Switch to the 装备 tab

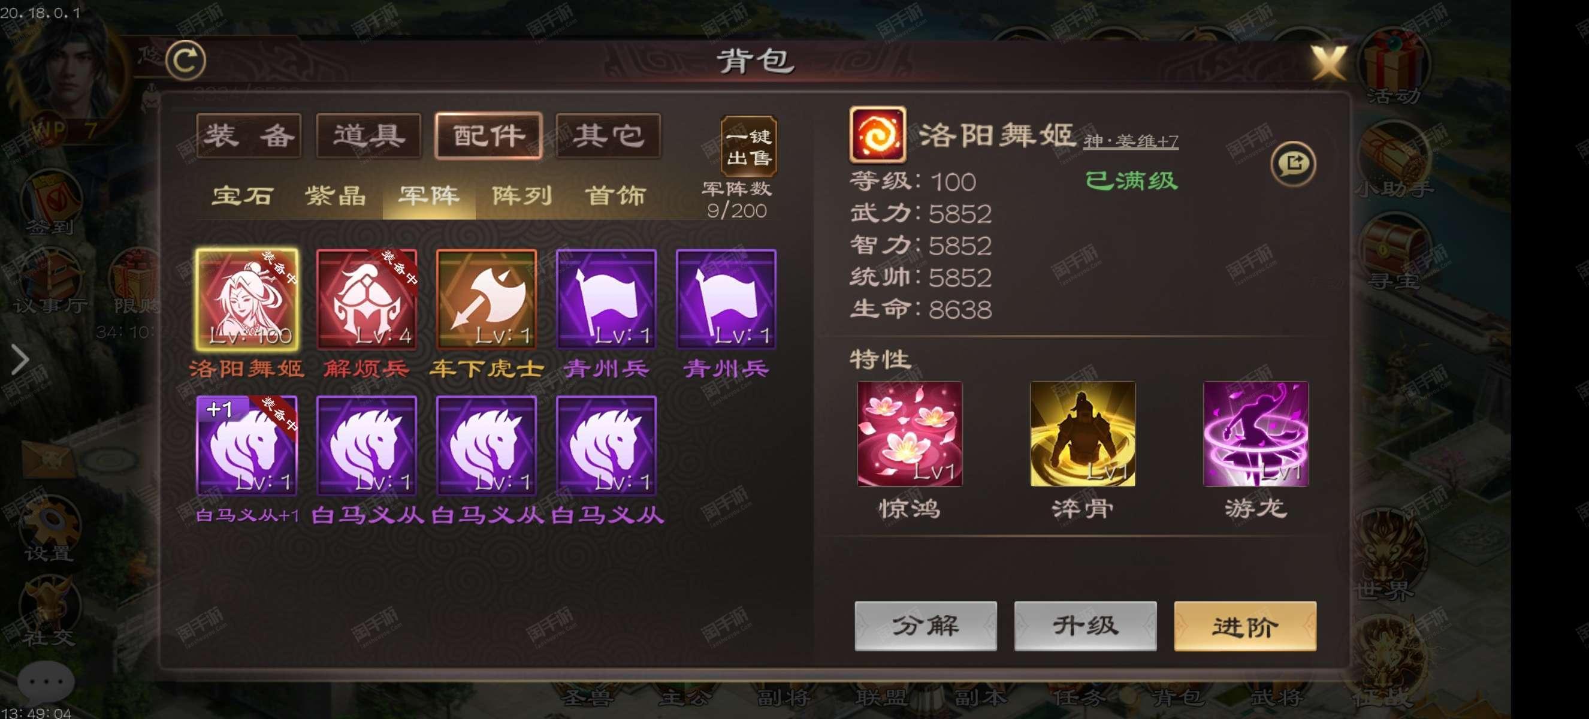(x=249, y=135)
